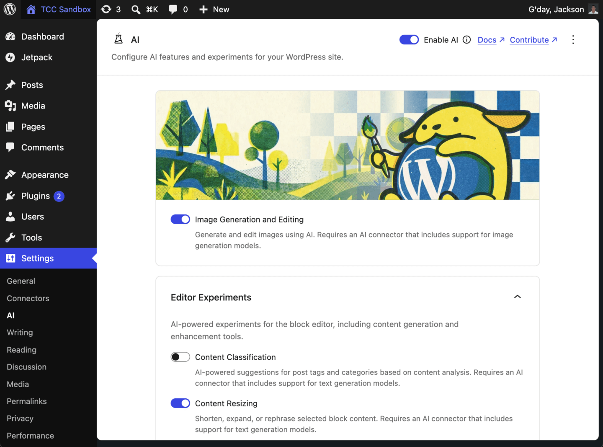Select the AI settings submenu item
Screen dimensions: 603x447
11,315
